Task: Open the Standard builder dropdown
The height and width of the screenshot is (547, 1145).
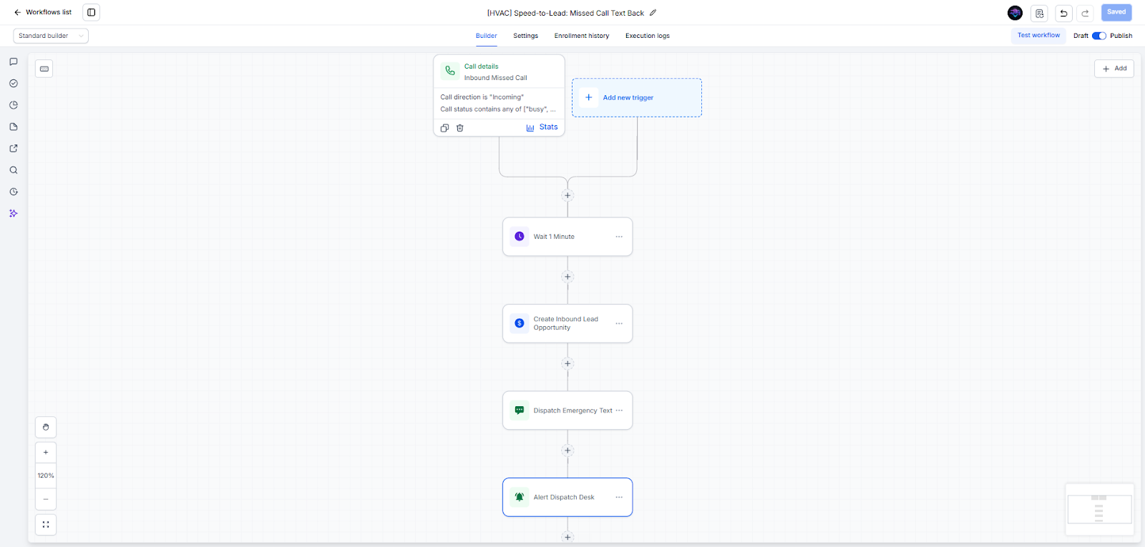Action: click(51, 36)
